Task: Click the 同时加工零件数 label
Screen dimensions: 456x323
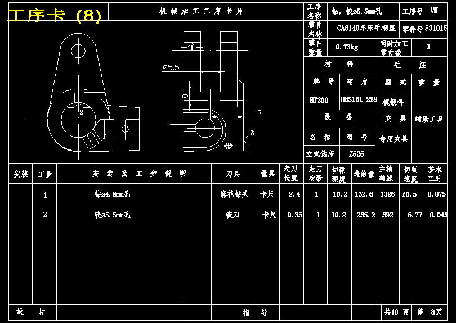Action: pyautogui.click(x=394, y=48)
